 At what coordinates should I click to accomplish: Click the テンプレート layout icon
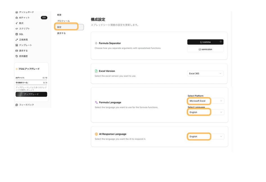pyautogui.click(x=17, y=45)
